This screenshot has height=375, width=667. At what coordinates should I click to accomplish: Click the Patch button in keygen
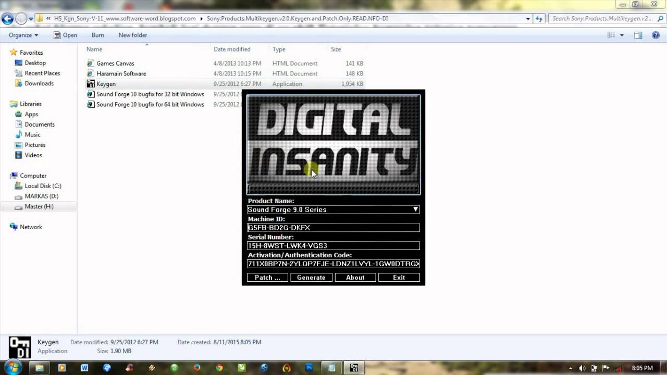point(267,278)
